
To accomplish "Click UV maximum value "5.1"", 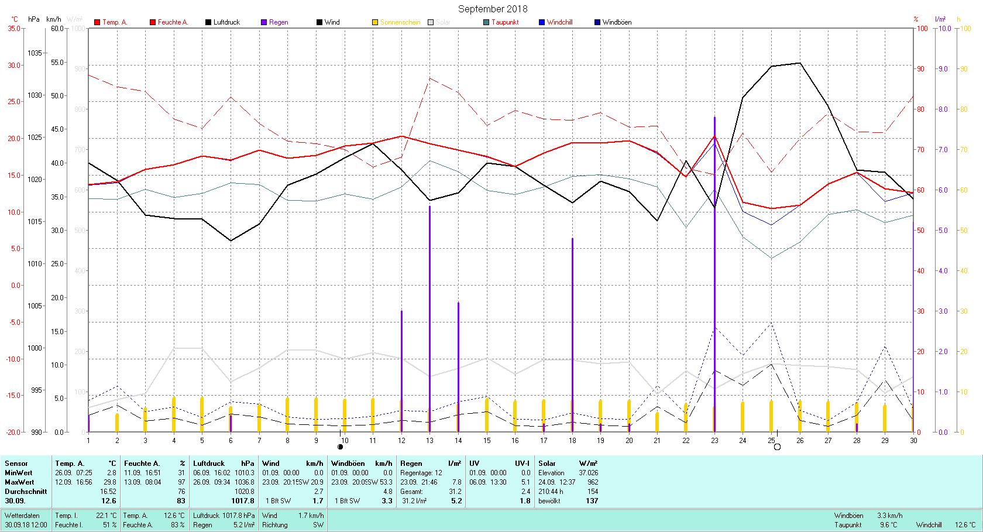I will click(525, 482).
